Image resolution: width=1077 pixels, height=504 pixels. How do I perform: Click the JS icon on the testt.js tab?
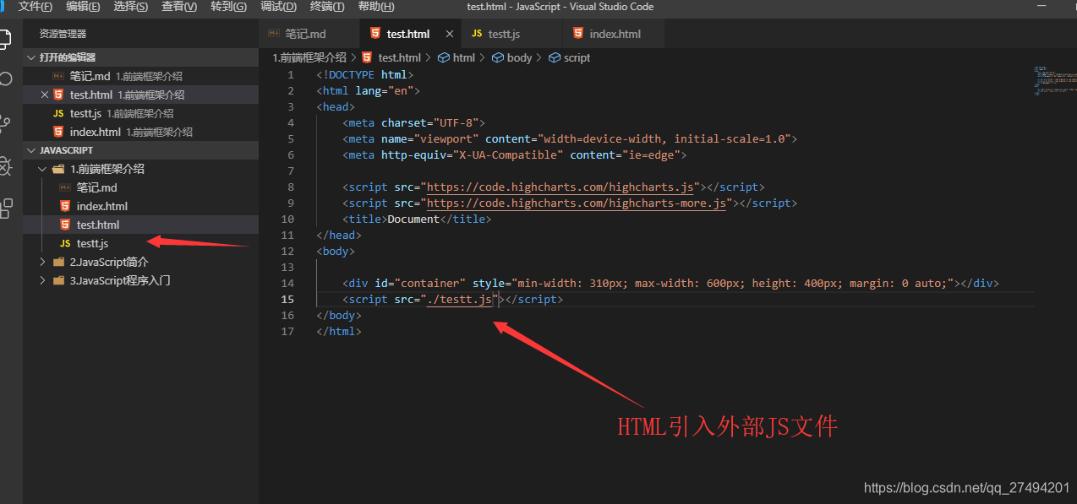point(476,34)
